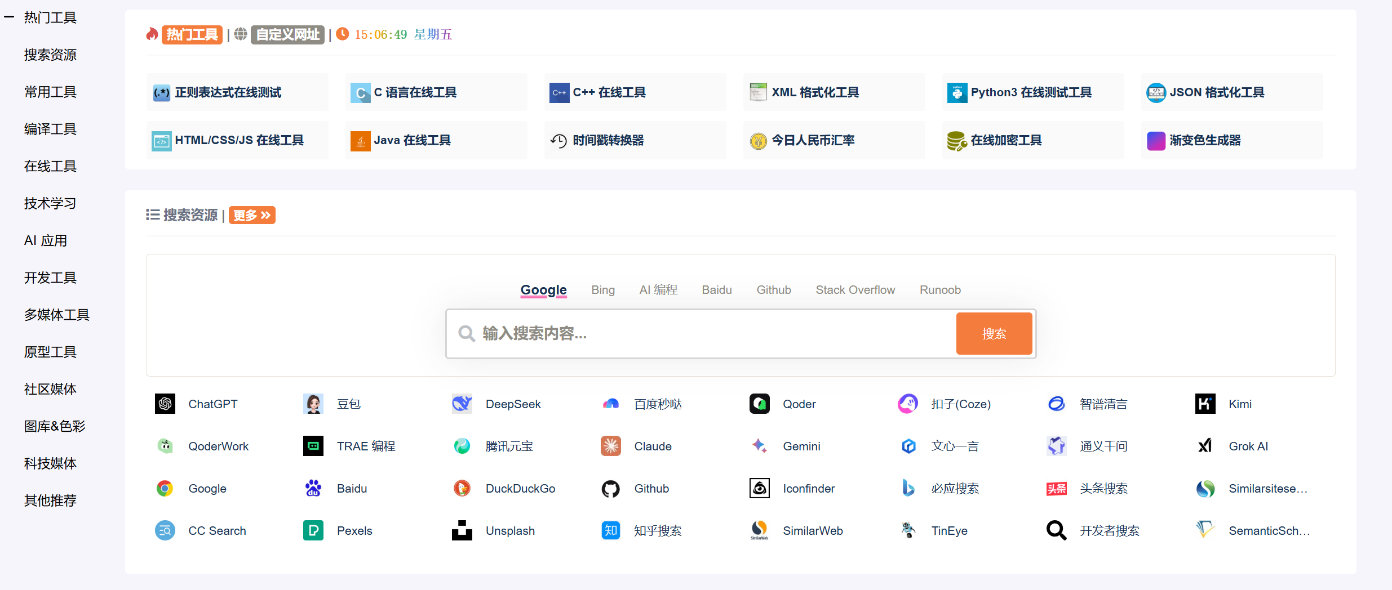1392x590 pixels.
Task: Open the HTML/CSS/JS 在线工具 link
Action: [237, 140]
